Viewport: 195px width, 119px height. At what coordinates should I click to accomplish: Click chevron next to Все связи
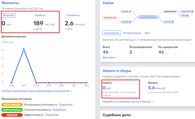tap(117, 57)
